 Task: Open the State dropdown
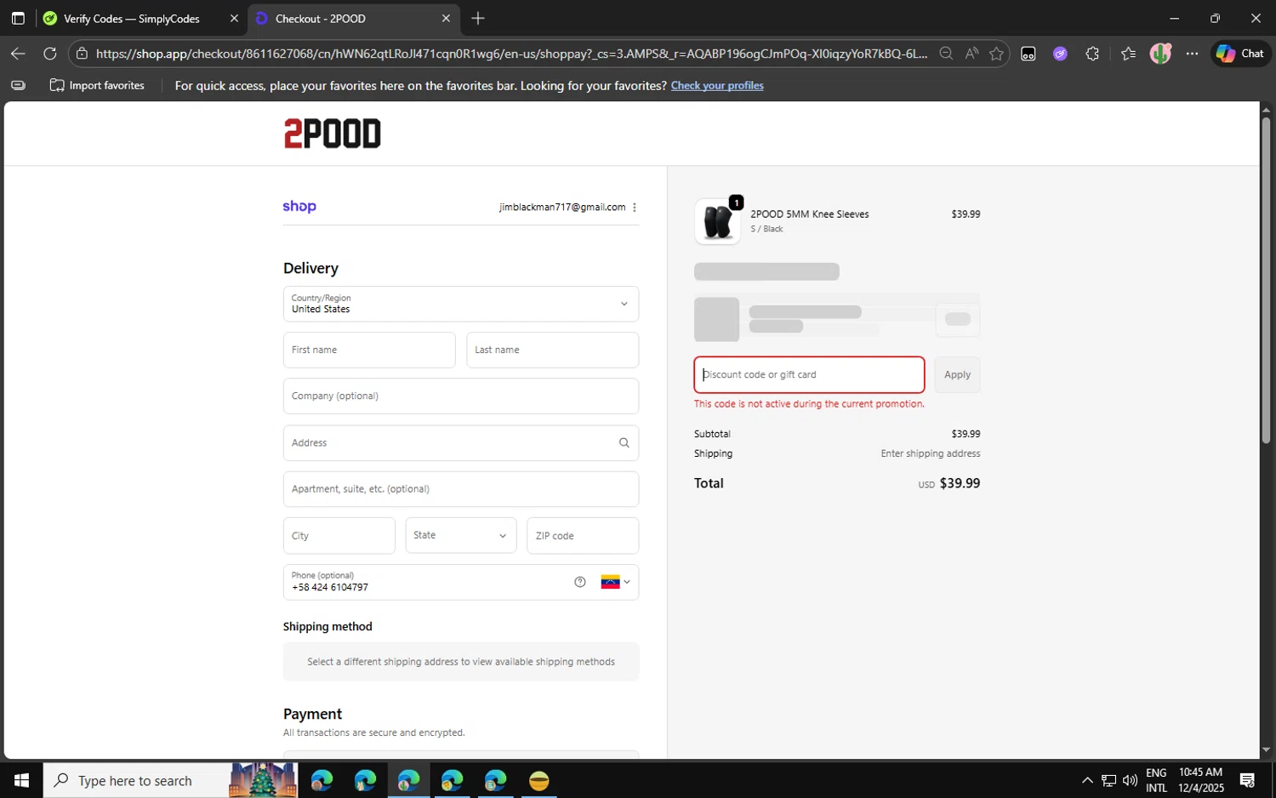pyautogui.click(x=461, y=536)
